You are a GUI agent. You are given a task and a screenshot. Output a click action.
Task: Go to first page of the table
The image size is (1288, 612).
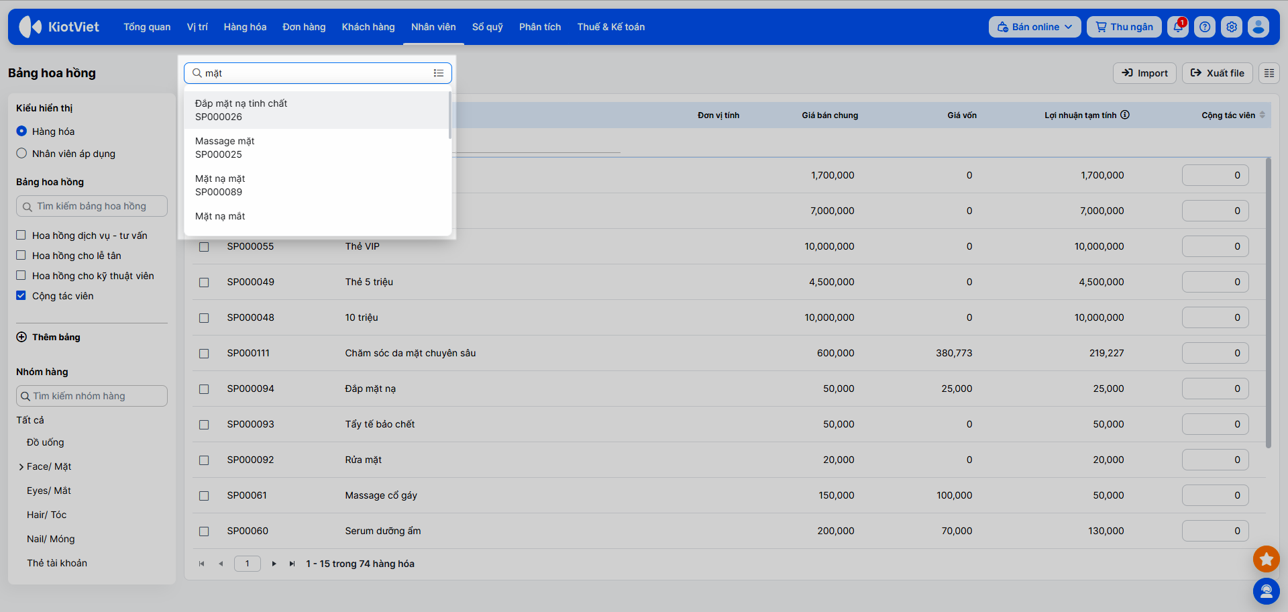(201, 564)
